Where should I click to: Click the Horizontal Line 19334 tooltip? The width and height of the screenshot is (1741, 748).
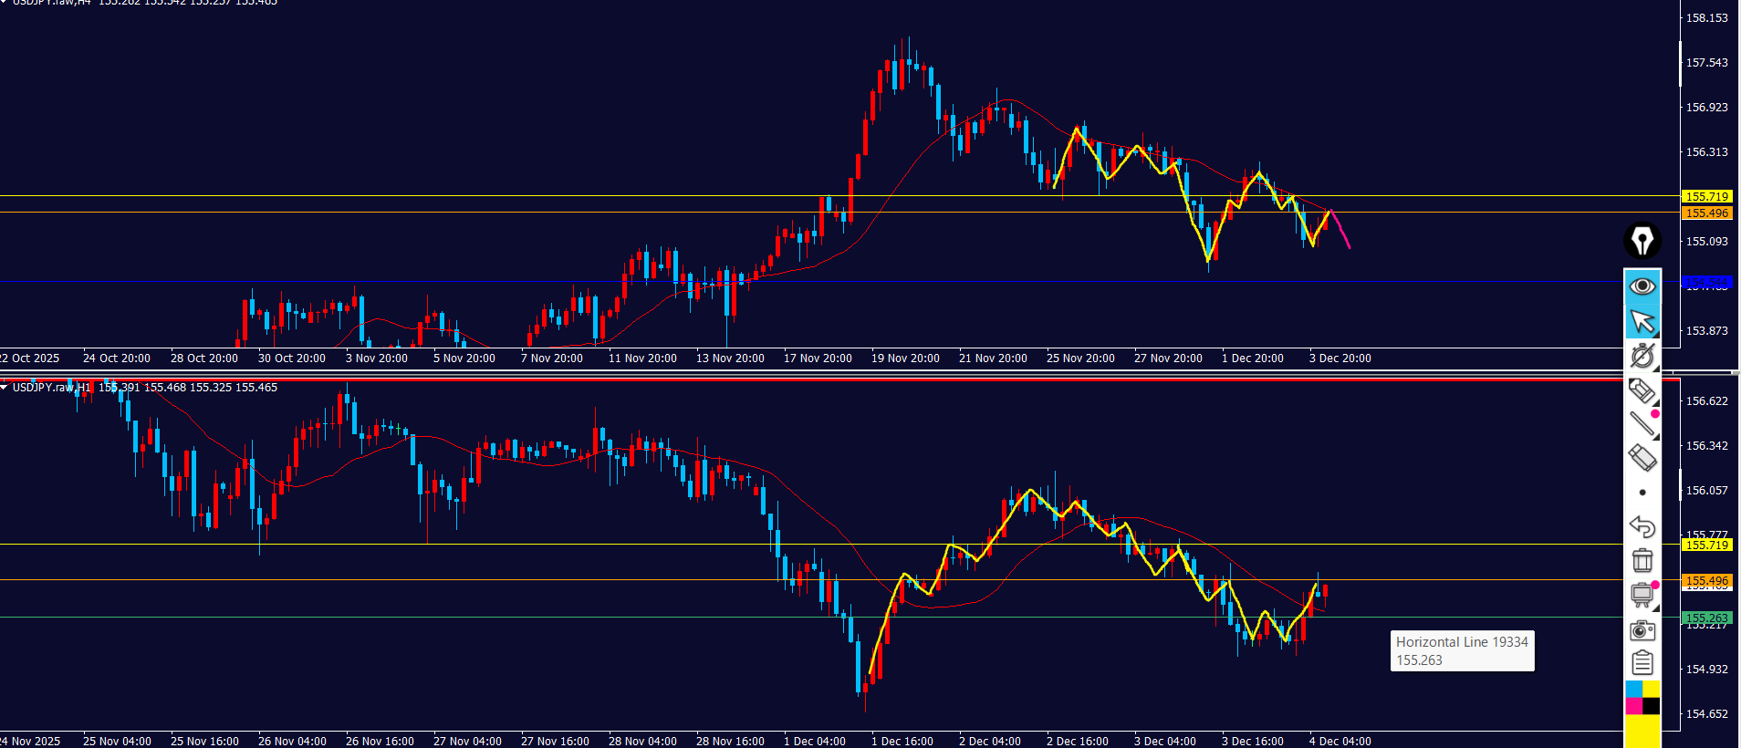click(1462, 650)
